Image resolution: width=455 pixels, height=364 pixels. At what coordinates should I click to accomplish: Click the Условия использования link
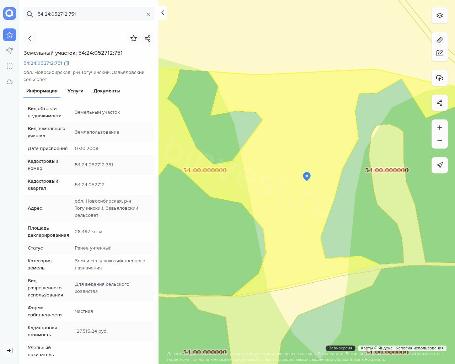(x=419, y=348)
